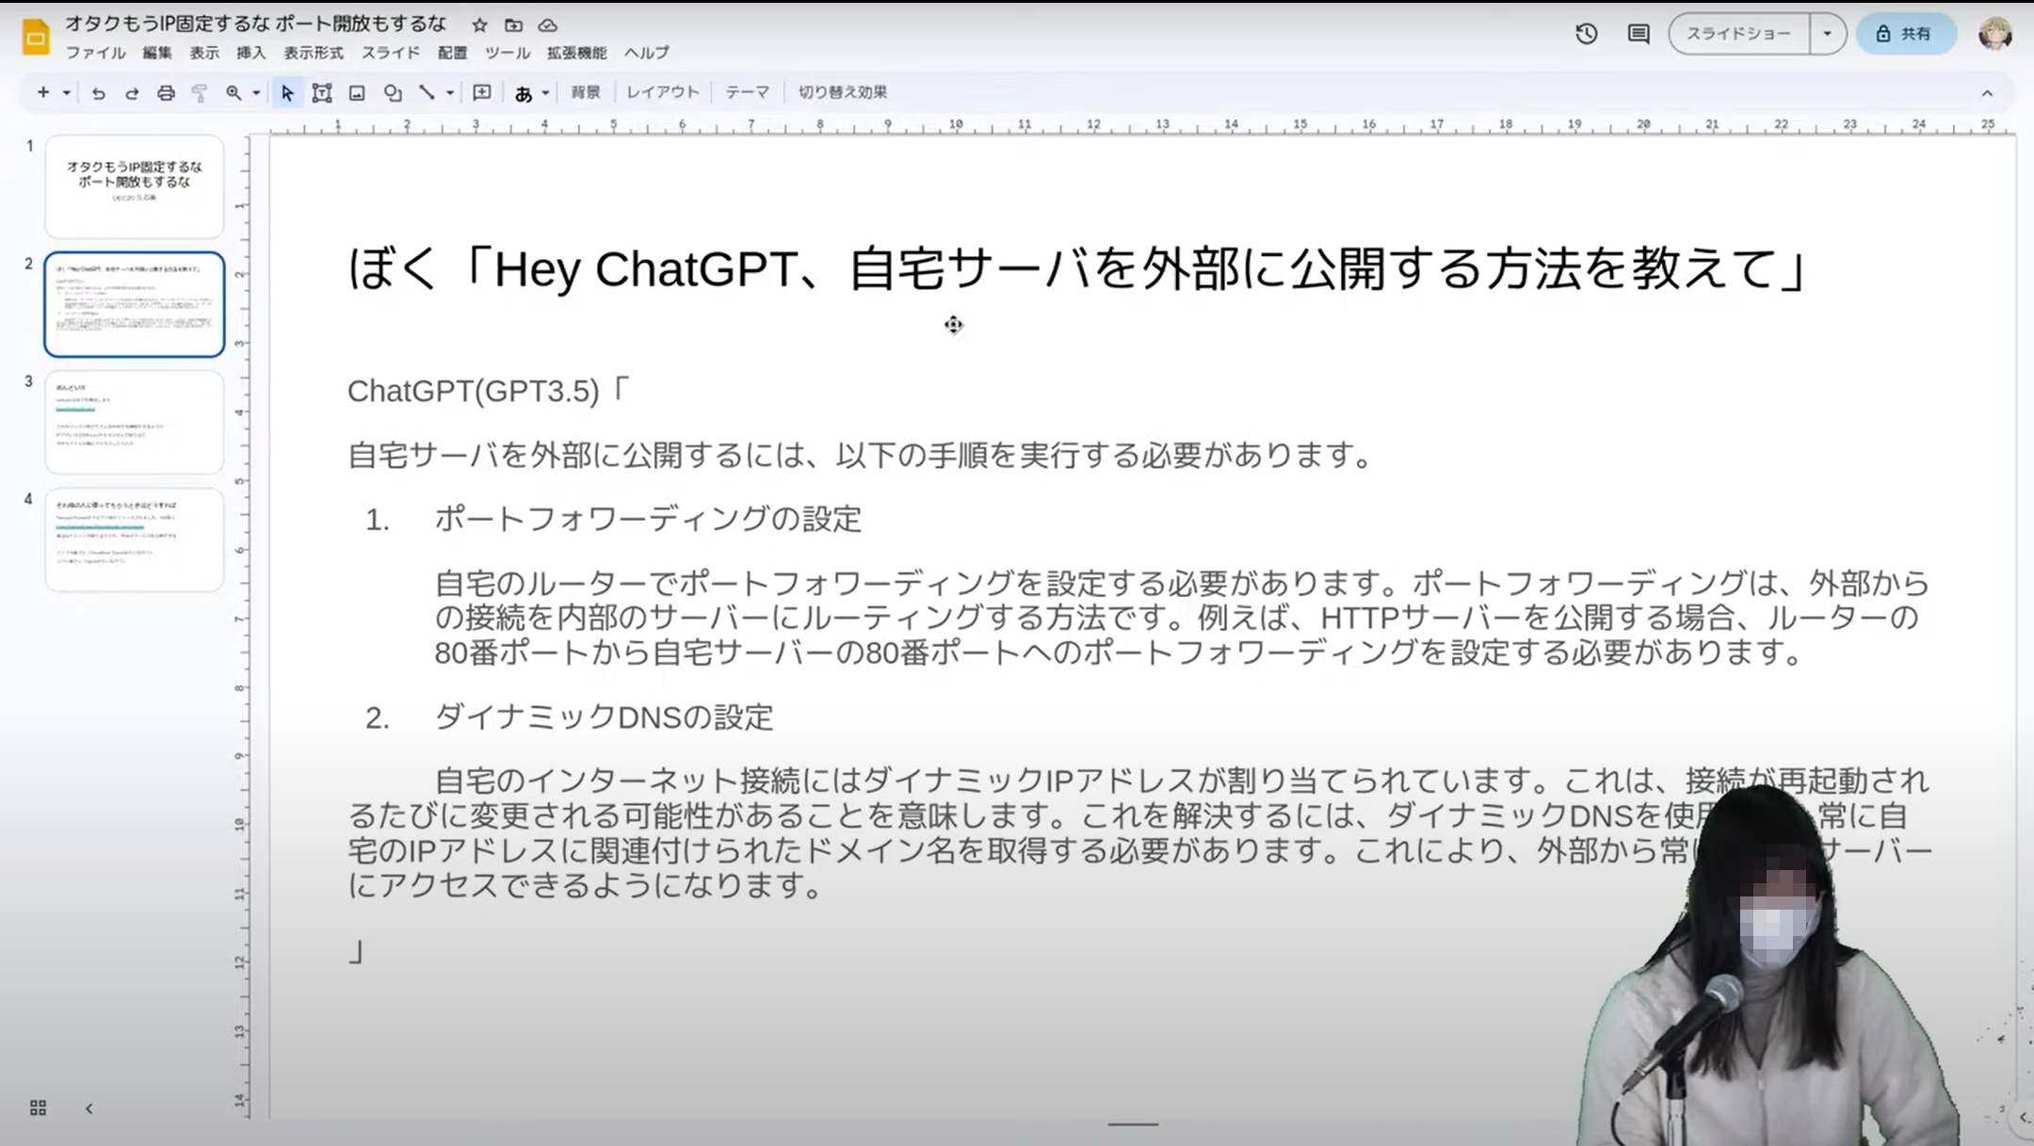Open the Google Slides home icon
Image resolution: width=2034 pixels, height=1146 pixels.
click(x=36, y=36)
